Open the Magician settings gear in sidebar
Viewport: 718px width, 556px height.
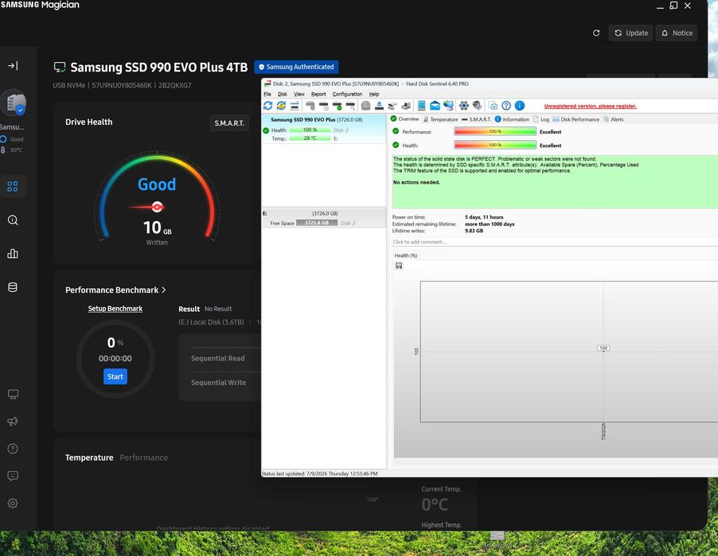pyautogui.click(x=13, y=503)
